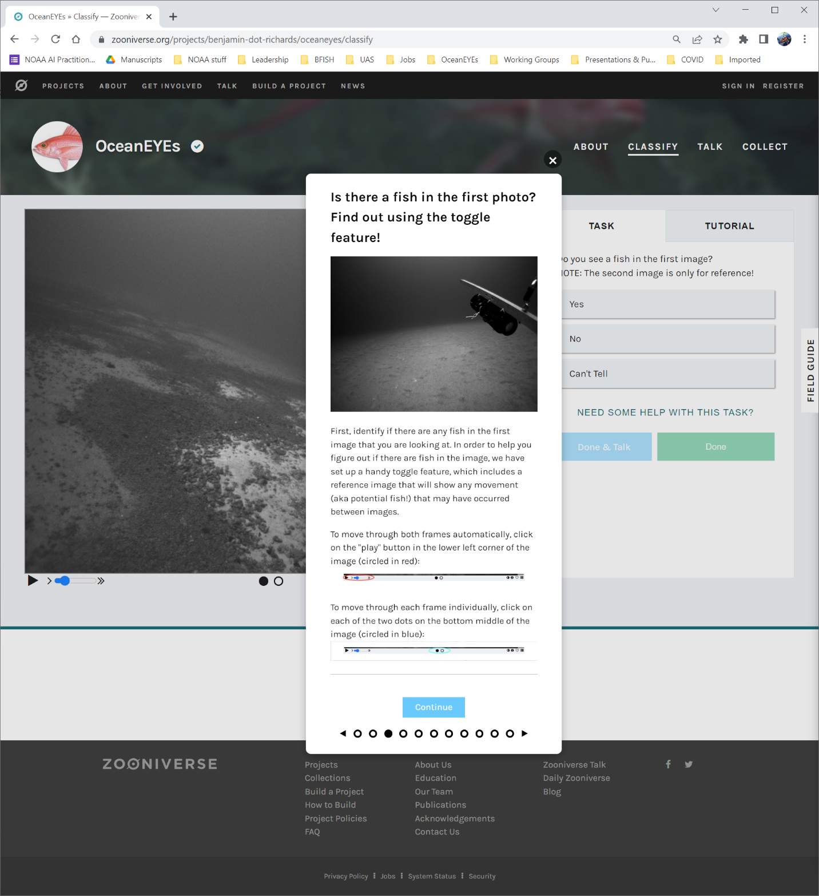The image size is (819, 896).
Task: Open the Zooniverse Facebook icon in footer
Action: tap(668, 764)
